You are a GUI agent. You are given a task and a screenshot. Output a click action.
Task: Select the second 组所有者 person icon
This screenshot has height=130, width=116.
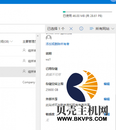[24, 61]
